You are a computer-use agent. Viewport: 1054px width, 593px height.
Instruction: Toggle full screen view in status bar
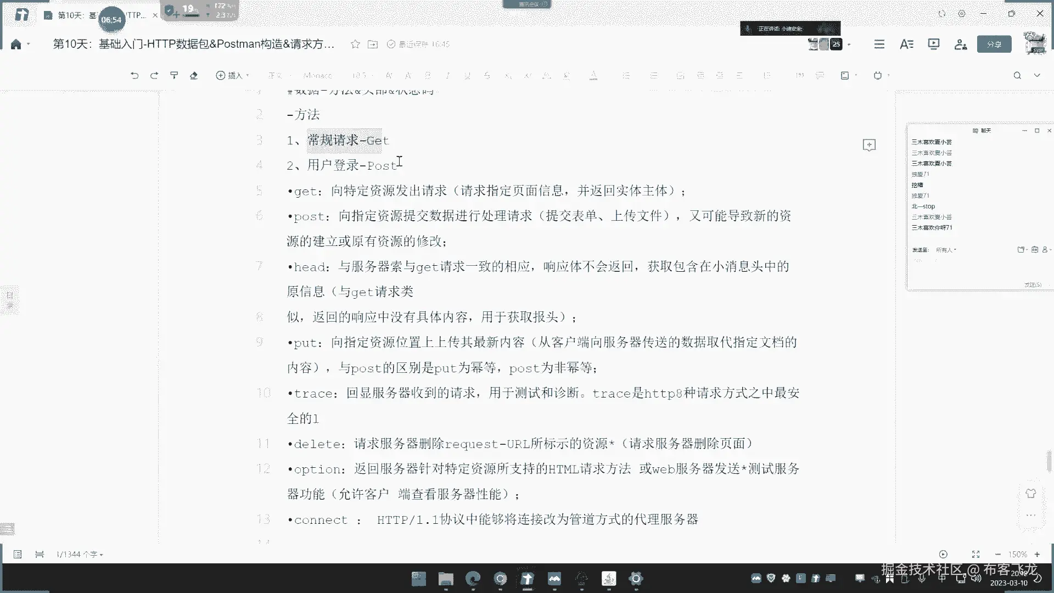pyautogui.click(x=975, y=555)
